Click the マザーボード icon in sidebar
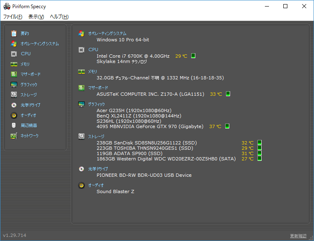 point(14,74)
